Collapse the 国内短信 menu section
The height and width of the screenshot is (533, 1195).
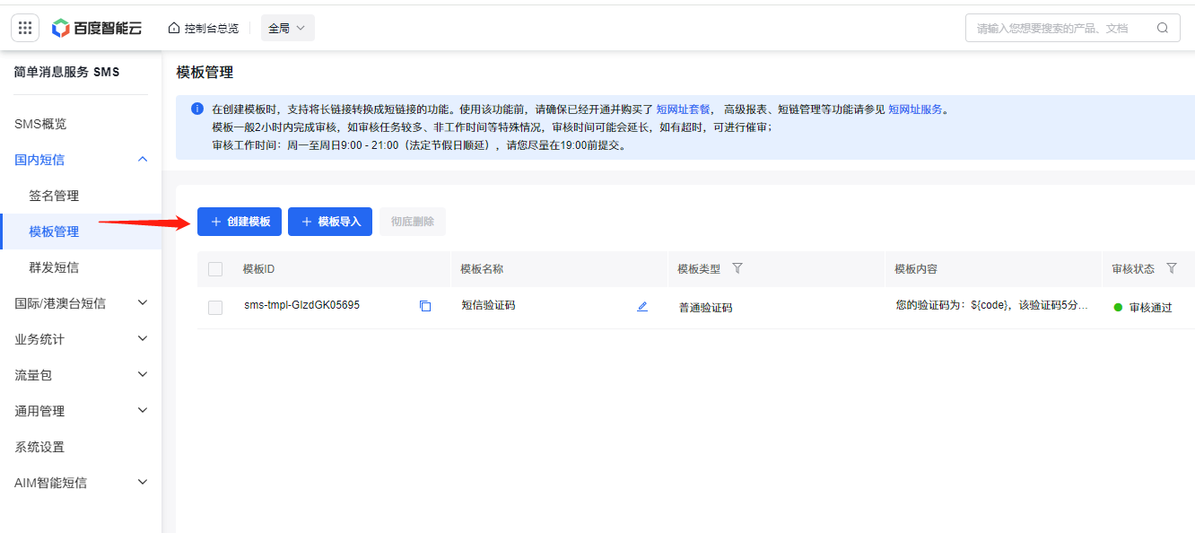tap(142, 160)
